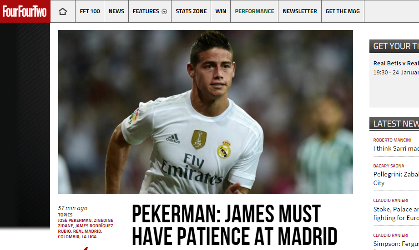Select the Win menu item
This screenshot has height=250, width=419.
point(221,11)
